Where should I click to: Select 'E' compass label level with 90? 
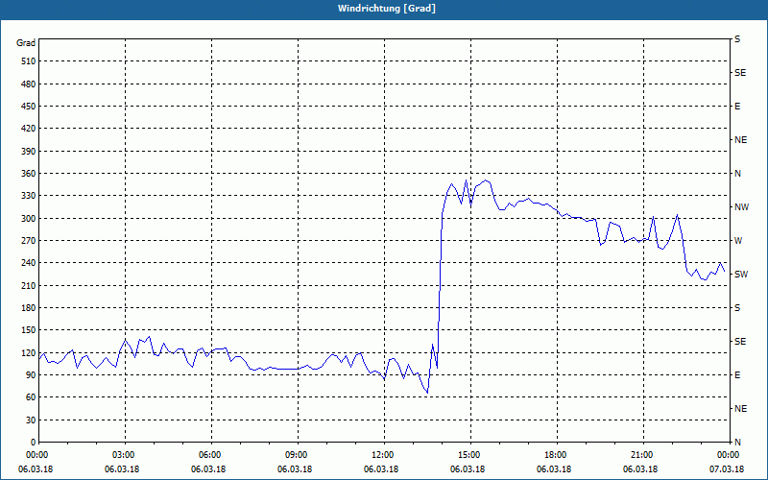coord(737,375)
